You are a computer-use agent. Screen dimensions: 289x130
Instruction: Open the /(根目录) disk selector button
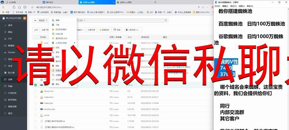click(133, 30)
